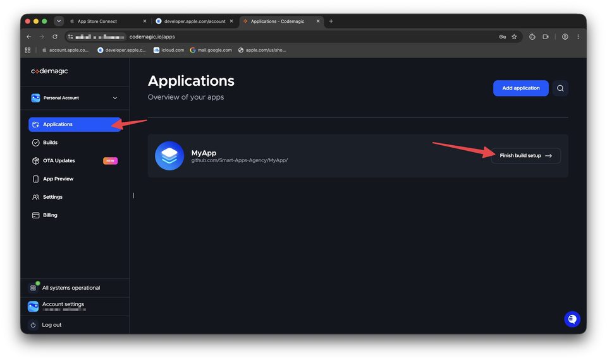
Task: Open the browser extensions icon
Action: click(x=532, y=37)
